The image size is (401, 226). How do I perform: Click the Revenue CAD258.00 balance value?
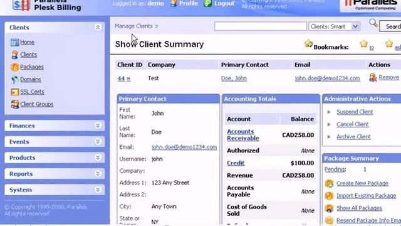coord(298,176)
